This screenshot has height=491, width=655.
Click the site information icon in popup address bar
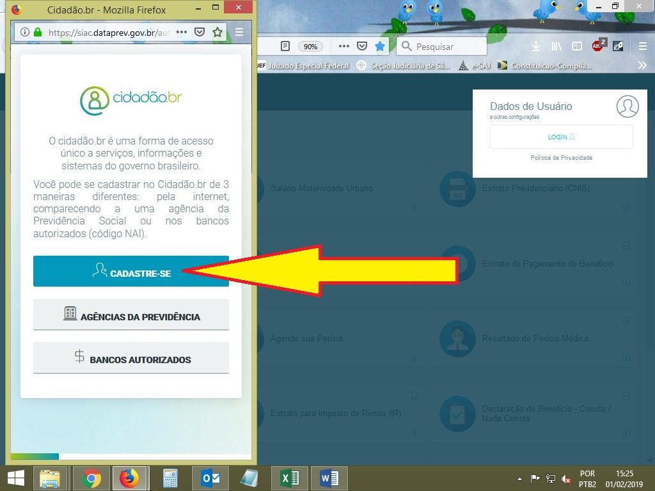click(x=25, y=32)
